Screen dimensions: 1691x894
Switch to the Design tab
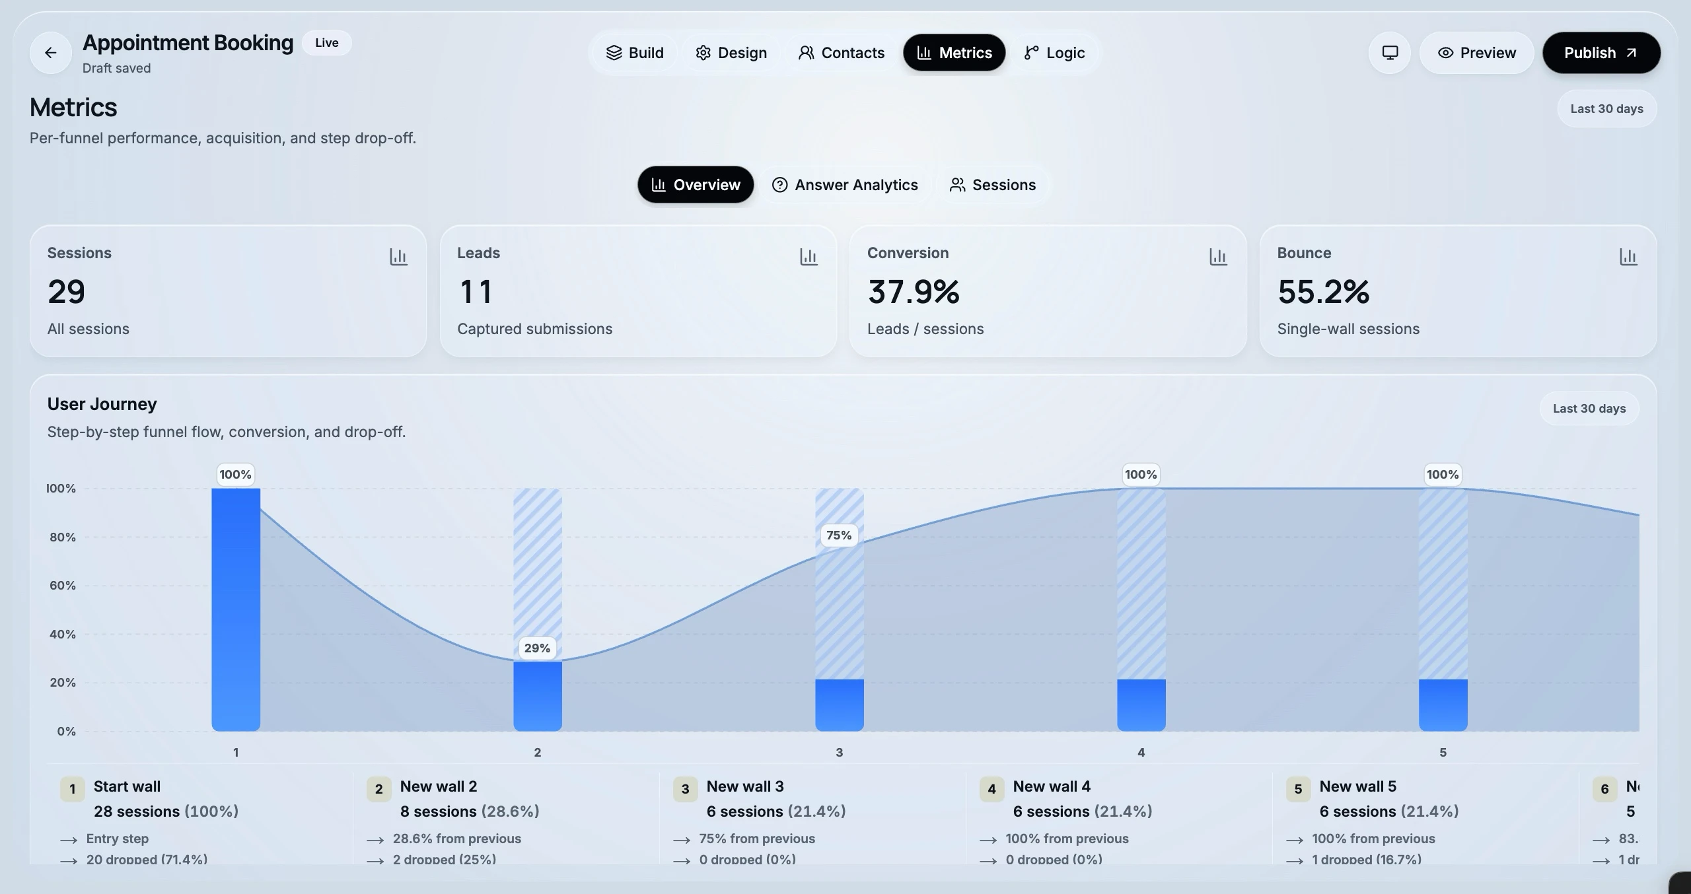tap(731, 53)
